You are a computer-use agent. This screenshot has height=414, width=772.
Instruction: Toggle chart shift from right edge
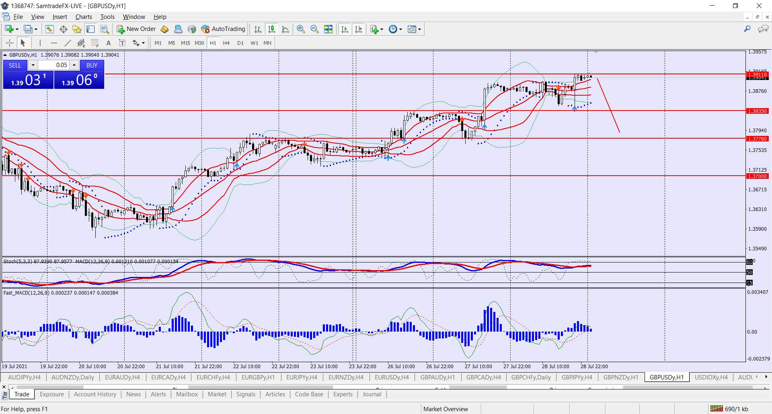358,29
